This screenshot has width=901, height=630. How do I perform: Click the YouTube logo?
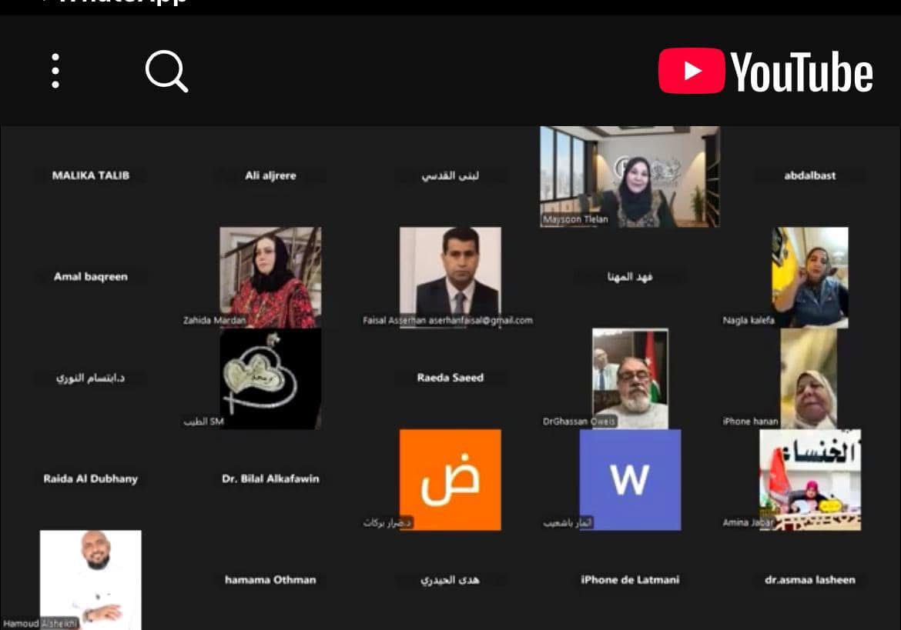click(x=765, y=72)
